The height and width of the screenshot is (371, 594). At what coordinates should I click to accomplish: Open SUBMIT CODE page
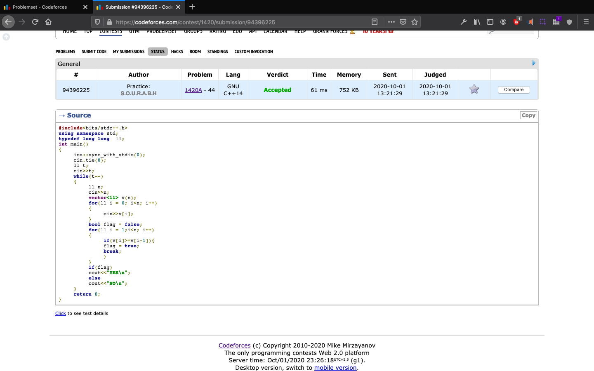pyautogui.click(x=94, y=52)
